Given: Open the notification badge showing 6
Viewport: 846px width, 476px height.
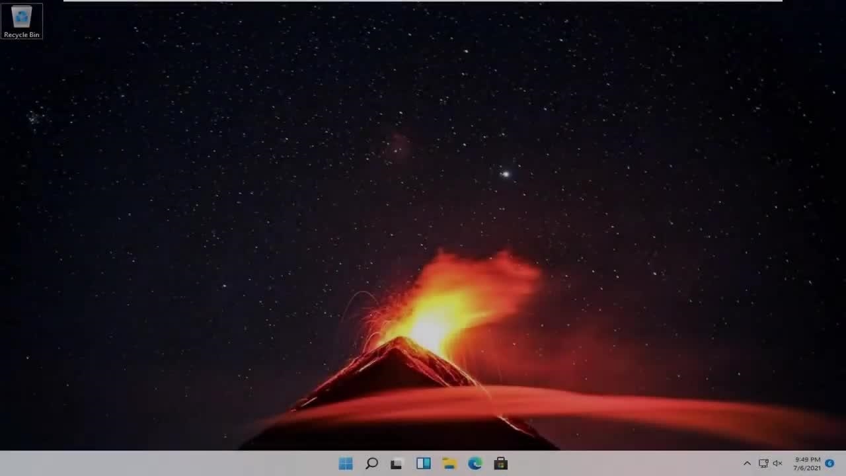Looking at the screenshot, I should point(829,463).
